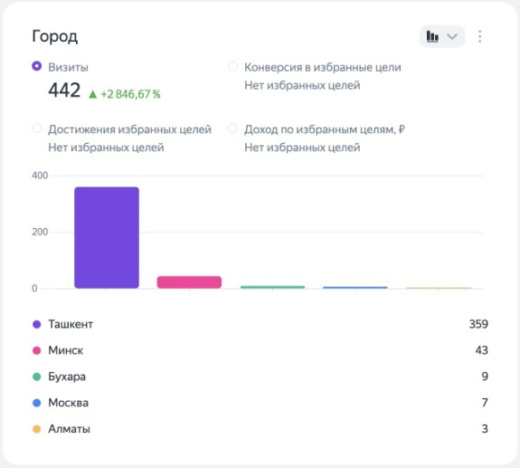Click the Город widget title
This screenshot has width=520, height=468.
[55, 36]
